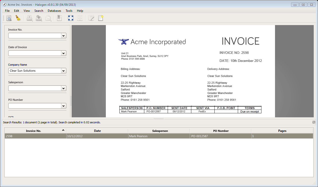
Task: Sort results by Invoice No. column header
Action: 35,131
